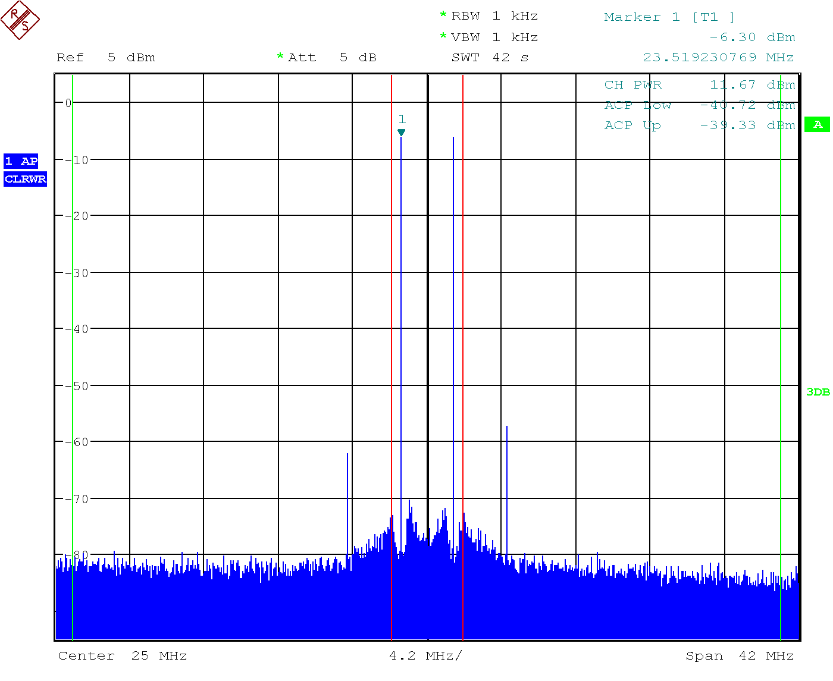Click the green asterisk beside RBW

tap(443, 15)
